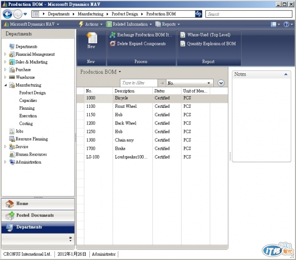
Task: Select Product Design in tree
Action: 33,93
